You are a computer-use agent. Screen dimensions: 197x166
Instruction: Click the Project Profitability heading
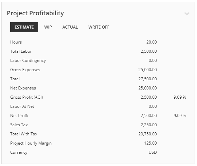(x=35, y=13)
